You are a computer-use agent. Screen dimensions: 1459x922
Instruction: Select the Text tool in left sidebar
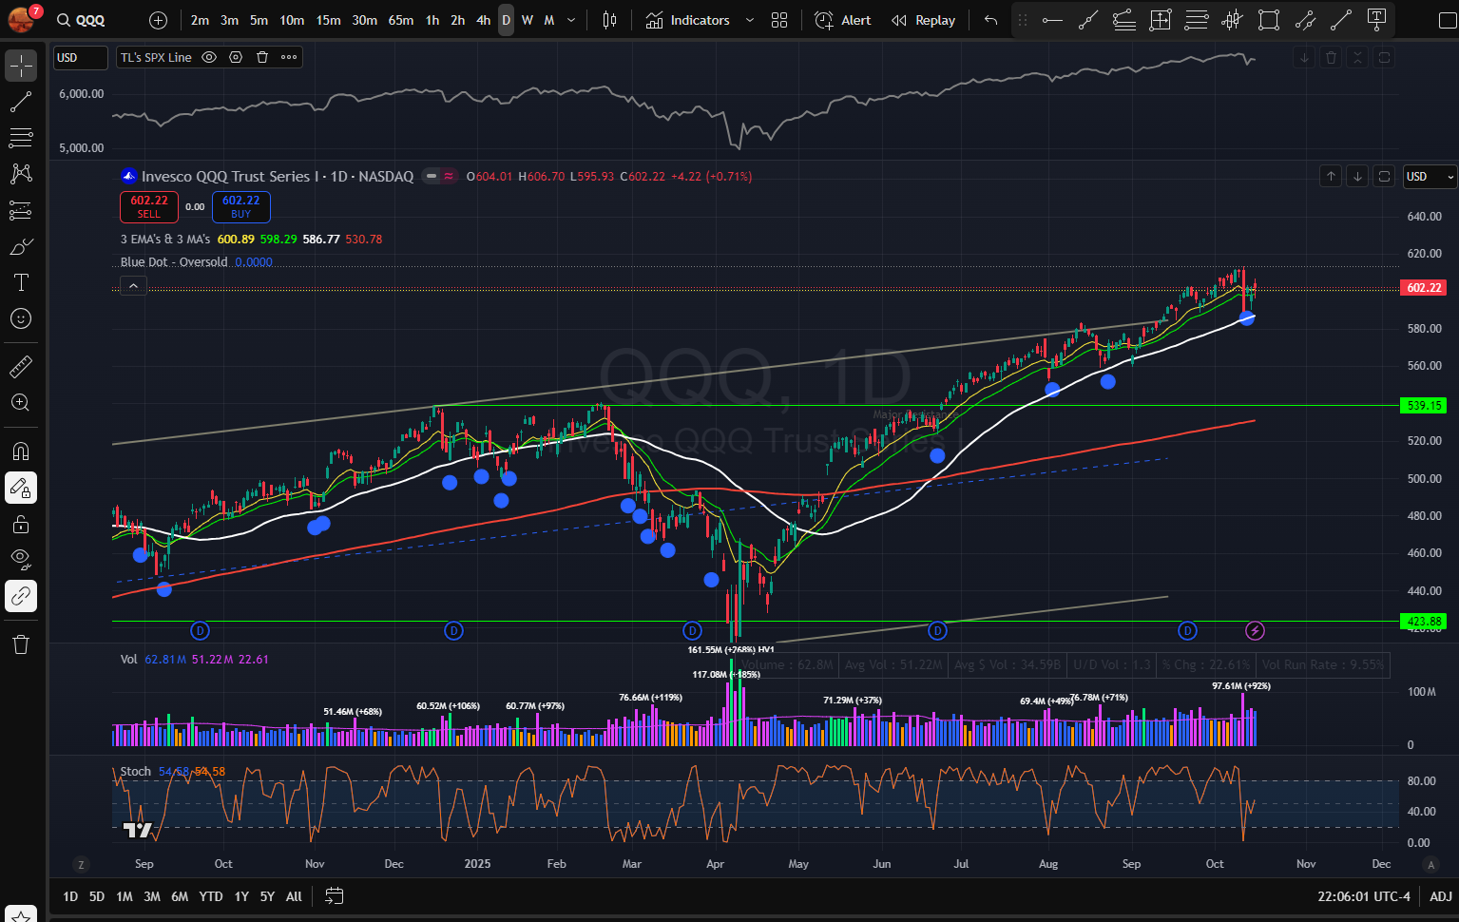[x=21, y=282]
